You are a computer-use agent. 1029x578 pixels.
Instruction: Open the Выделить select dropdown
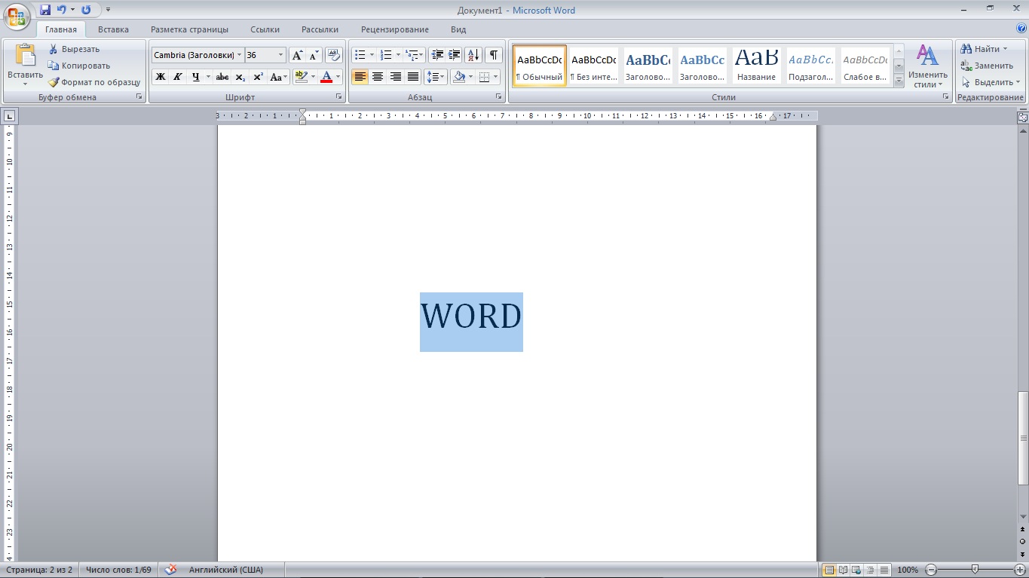point(991,82)
